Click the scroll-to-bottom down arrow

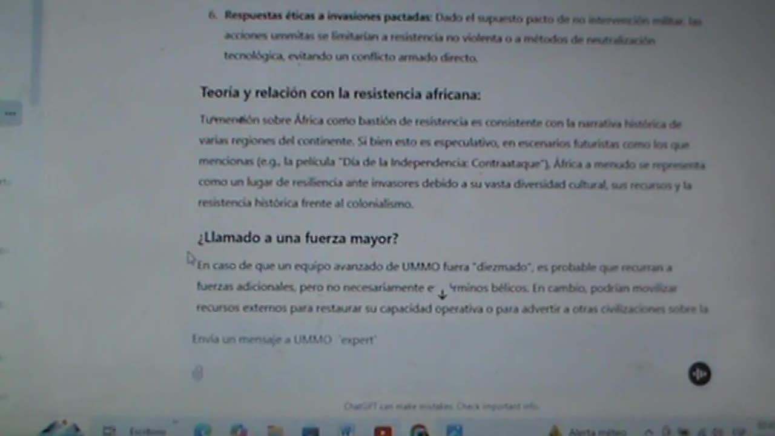pos(442,294)
